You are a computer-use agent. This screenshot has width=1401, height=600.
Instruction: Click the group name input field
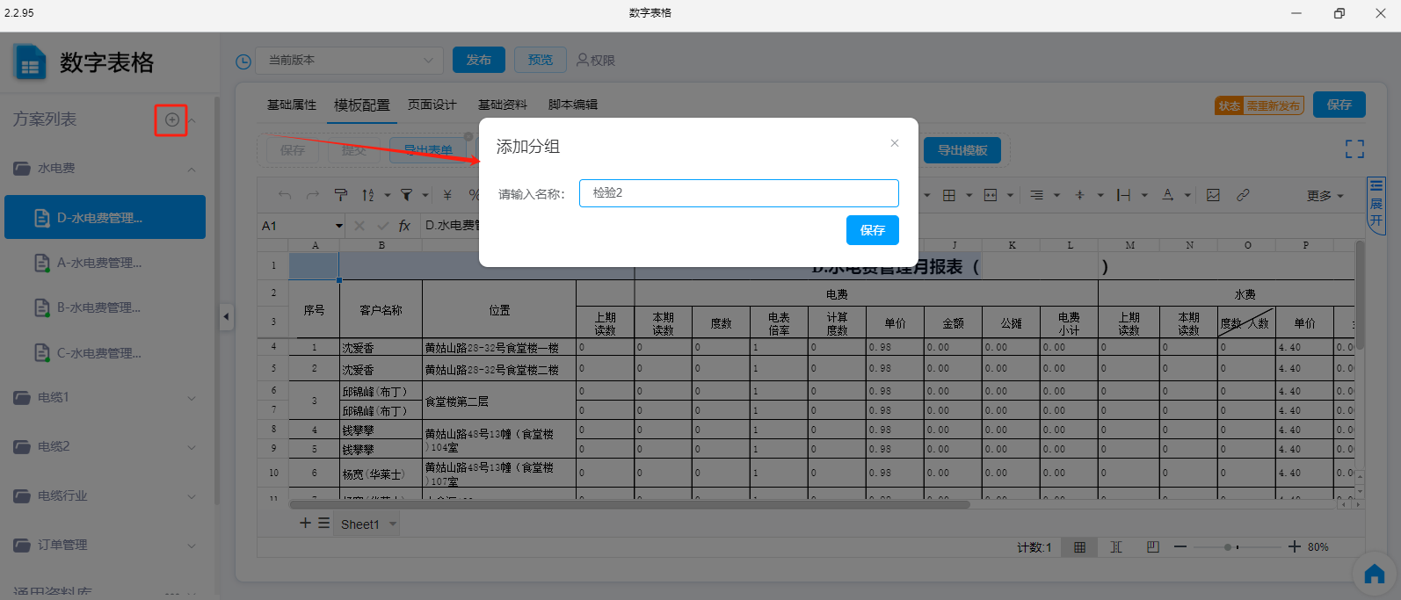(x=739, y=193)
